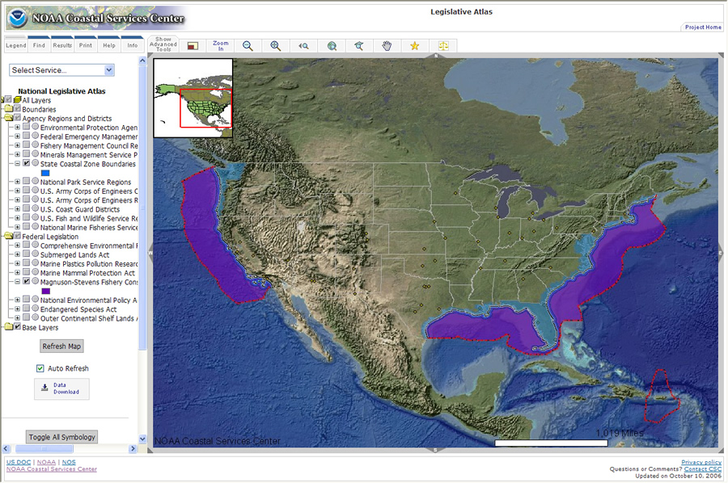Select the zoom out magnifier tool
The image size is (728, 483).
[248, 46]
